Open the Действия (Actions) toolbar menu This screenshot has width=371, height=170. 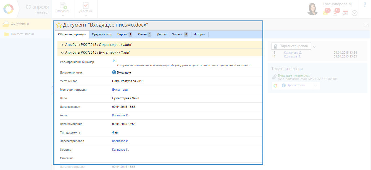click(85, 9)
